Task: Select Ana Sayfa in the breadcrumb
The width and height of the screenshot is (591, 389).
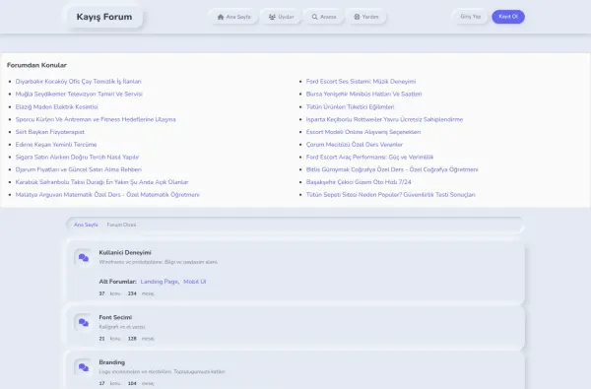Action: 86,225
